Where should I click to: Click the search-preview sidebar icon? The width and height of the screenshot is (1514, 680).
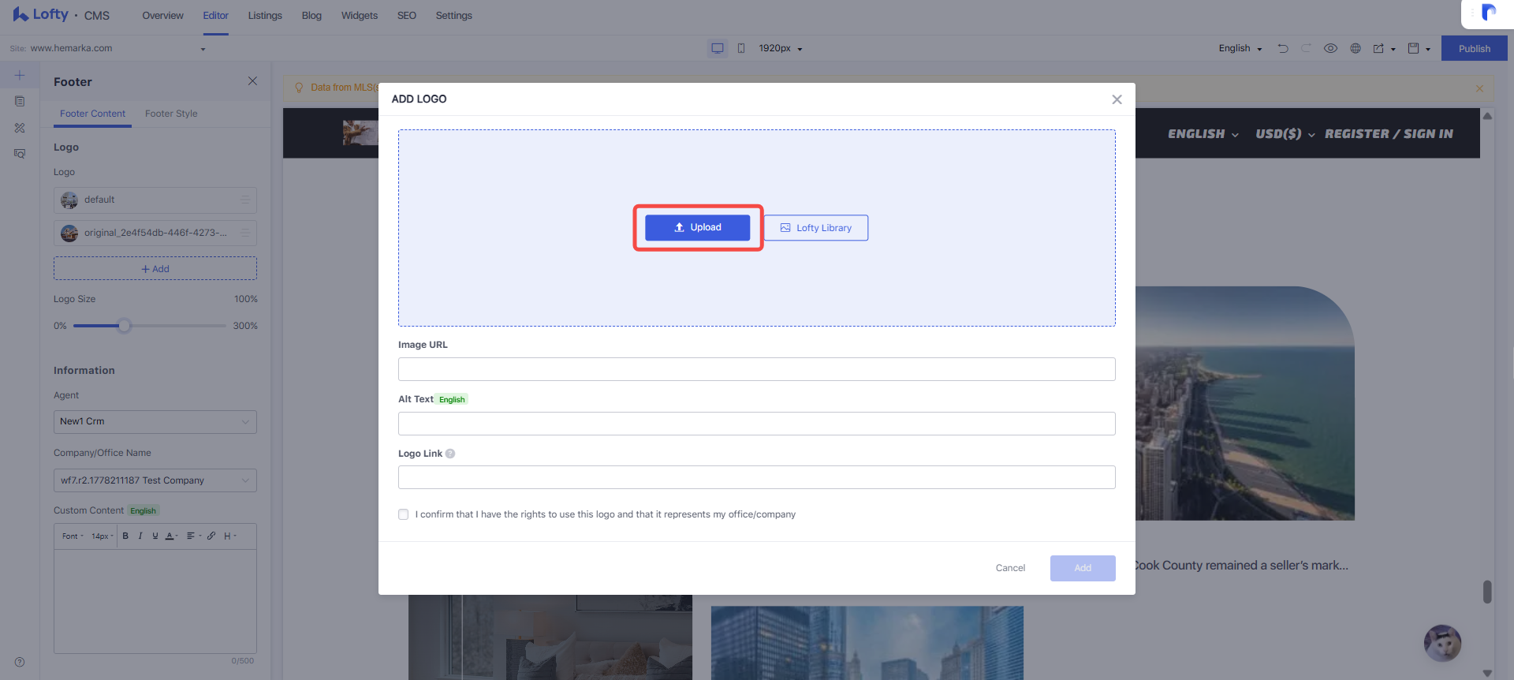[x=20, y=153]
